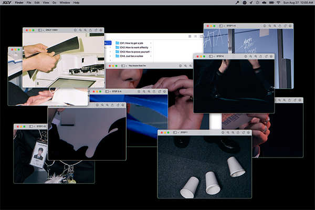Click the Wi-Fi icon in the menu bar

coord(278,3)
